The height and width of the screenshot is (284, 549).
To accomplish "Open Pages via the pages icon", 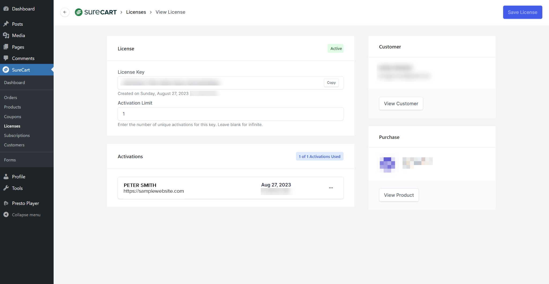I will point(6,47).
